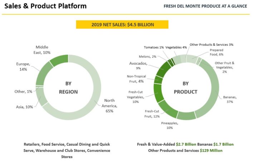Screen dimensions: 254x167
Task: Select the Other Products & Services 3% label
Action: point(211,45)
